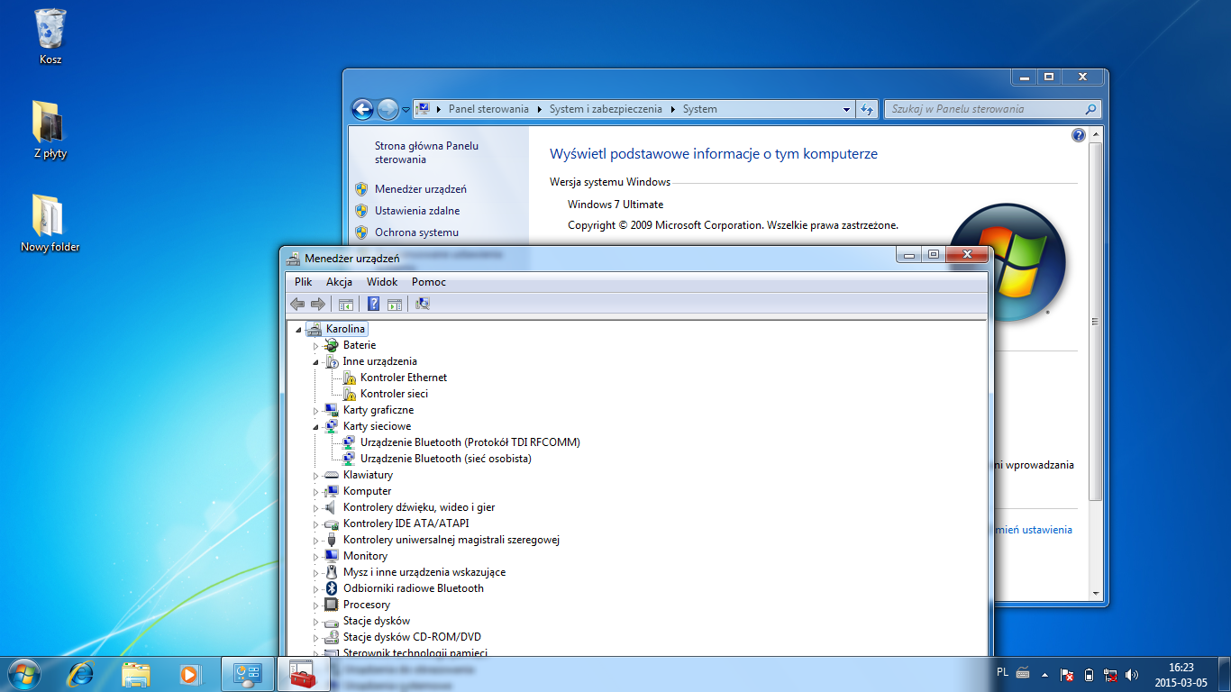Screen dimensions: 1231x692
Task: Toggle the console tree pane toolbar icon
Action: (345, 304)
